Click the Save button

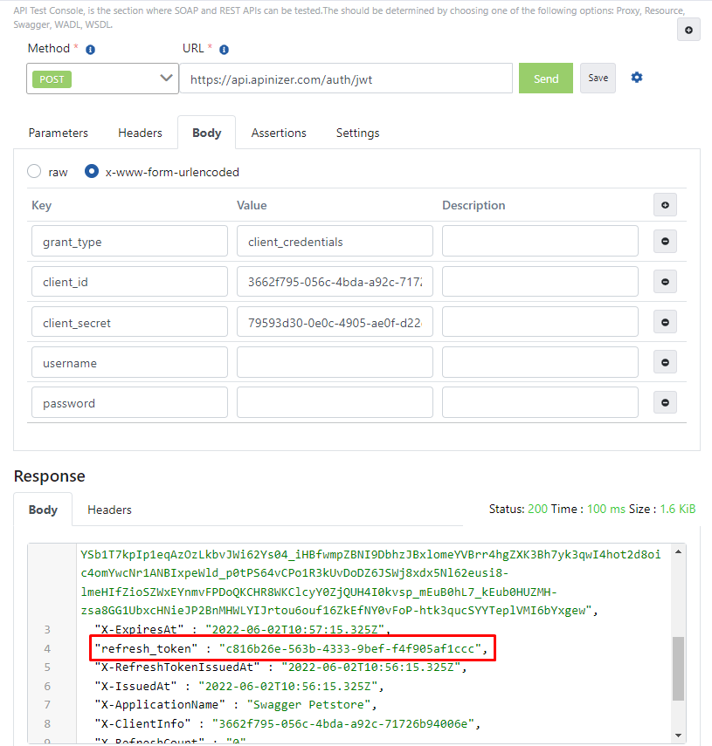(598, 78)
